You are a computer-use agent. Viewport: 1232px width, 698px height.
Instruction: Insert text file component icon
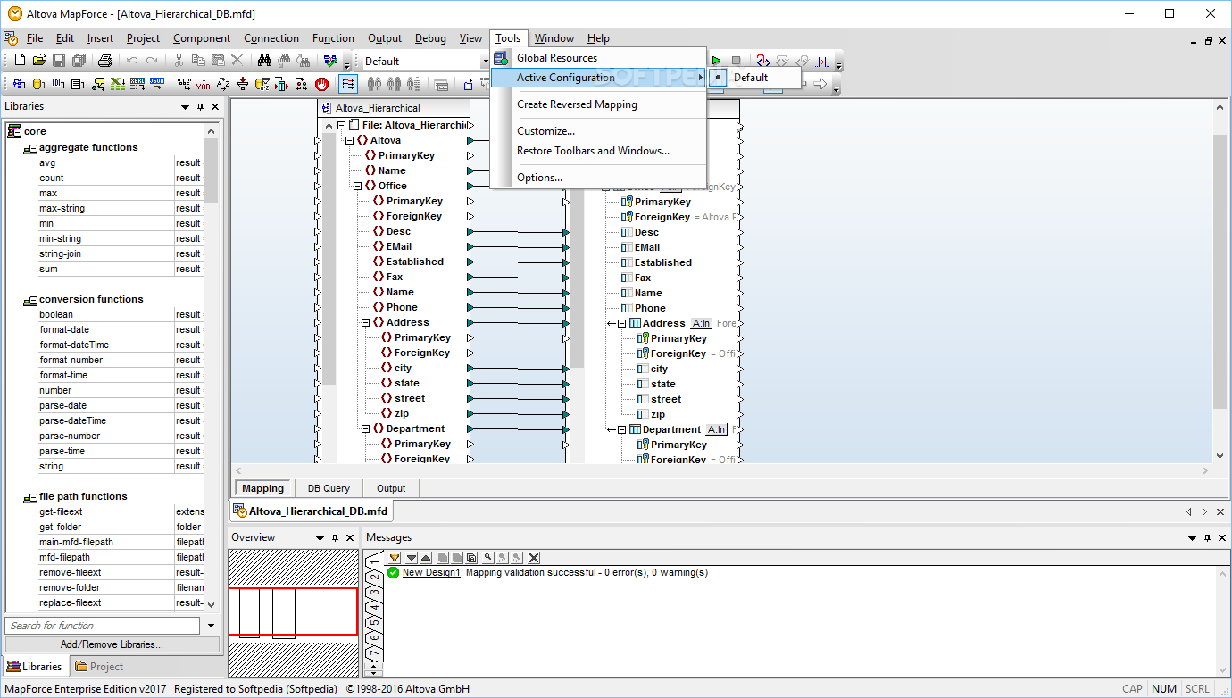pos(78,84)
